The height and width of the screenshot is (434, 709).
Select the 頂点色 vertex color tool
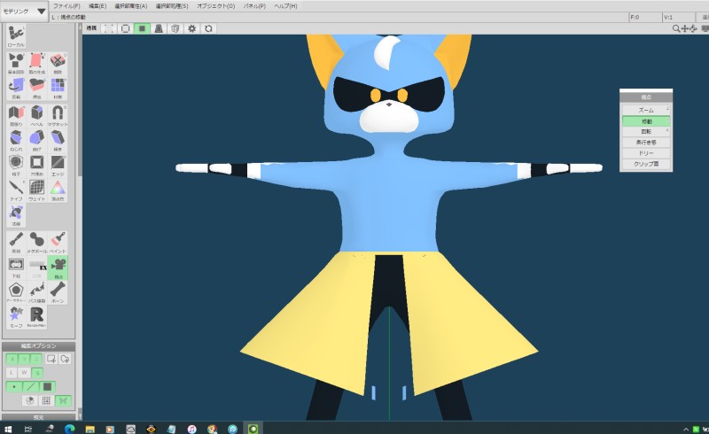coord(58,190)
